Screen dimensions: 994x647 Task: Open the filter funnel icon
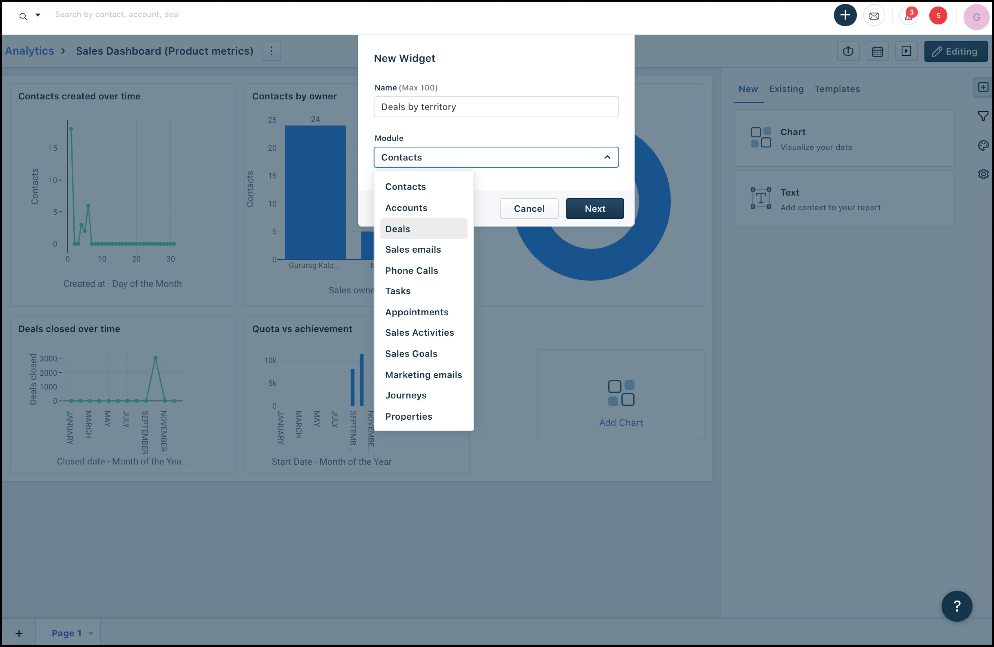[x=983, y=116]
